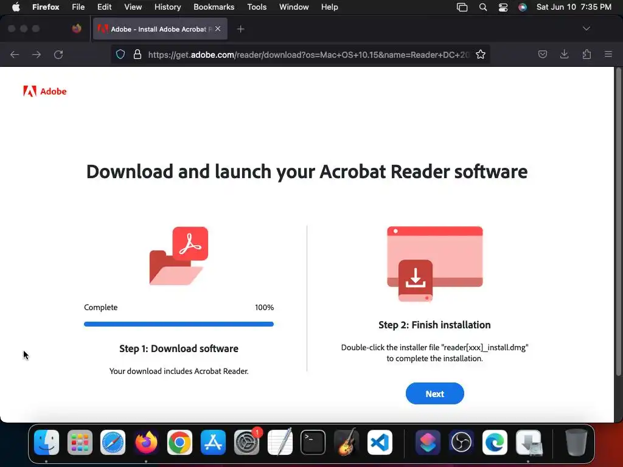
Task: Reload the page with the refresh icon
Action: (x=58, y=54)
